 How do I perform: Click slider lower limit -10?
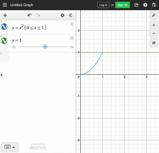click(13, 47)
